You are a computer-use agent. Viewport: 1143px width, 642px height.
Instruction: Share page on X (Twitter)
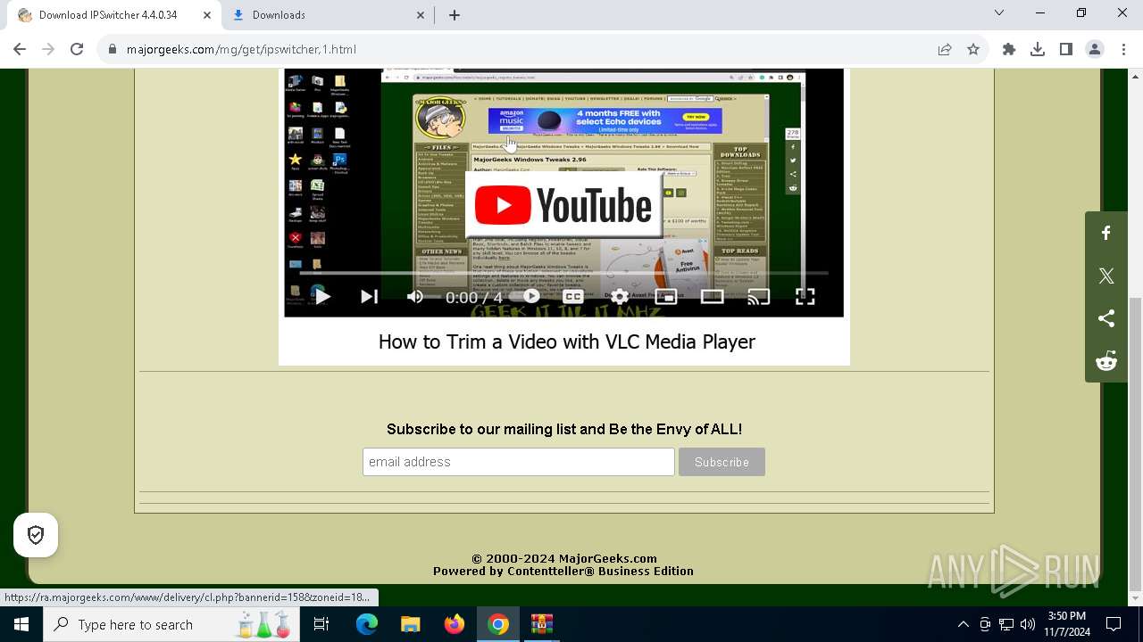(1106, 276)
